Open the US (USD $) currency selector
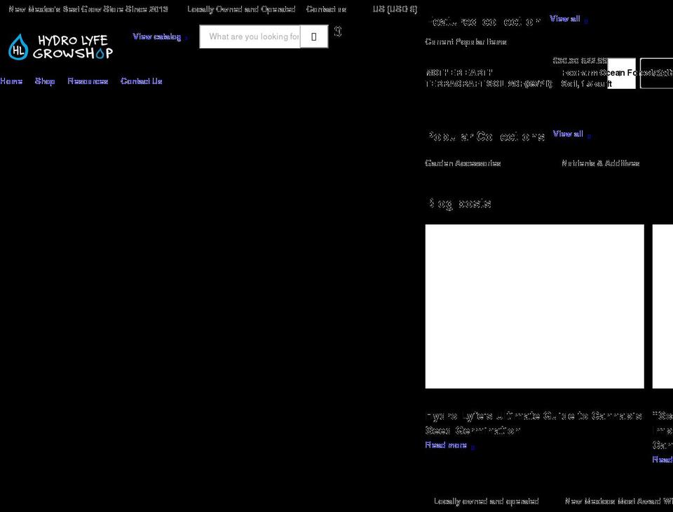Image resolution: width=673 pixels, height=512 pixels. pyautogui.click(x=395, y=9)
